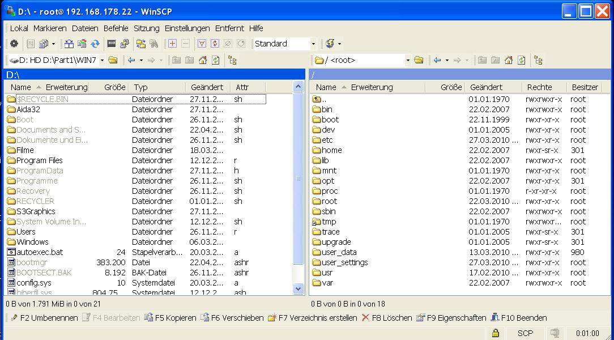The image size is (614, 340).
Task: Click the red arrows selection icon
Action: coord(215,44)
